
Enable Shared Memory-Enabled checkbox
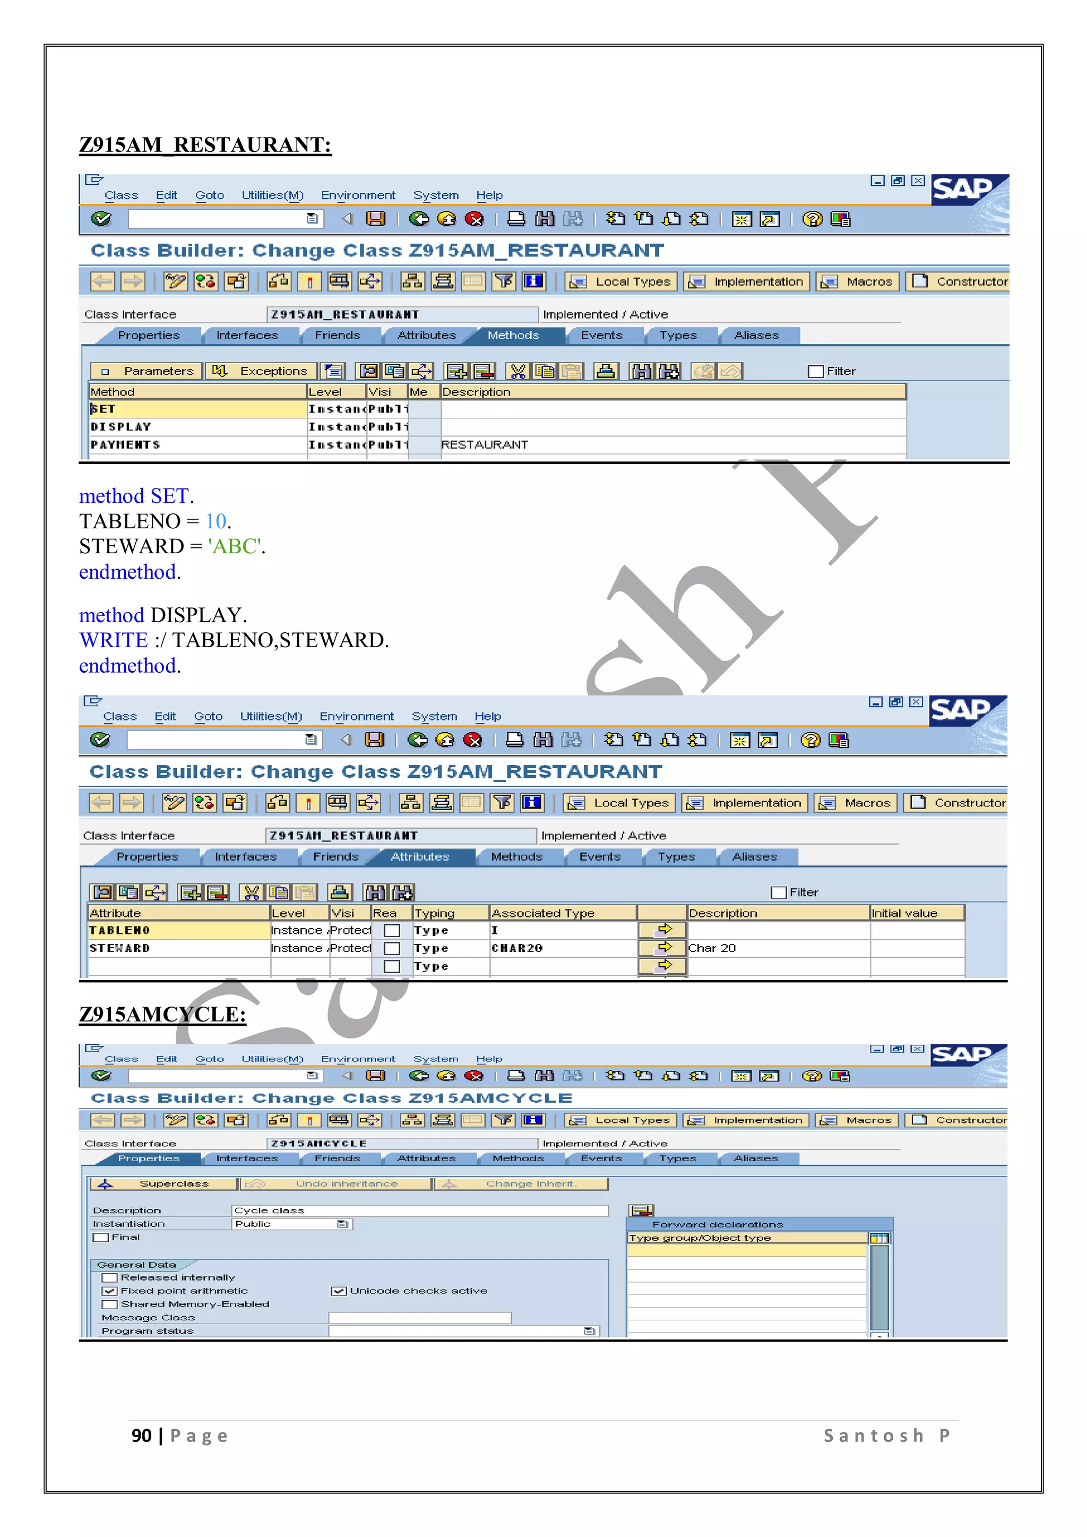(x=109, y=1304)
